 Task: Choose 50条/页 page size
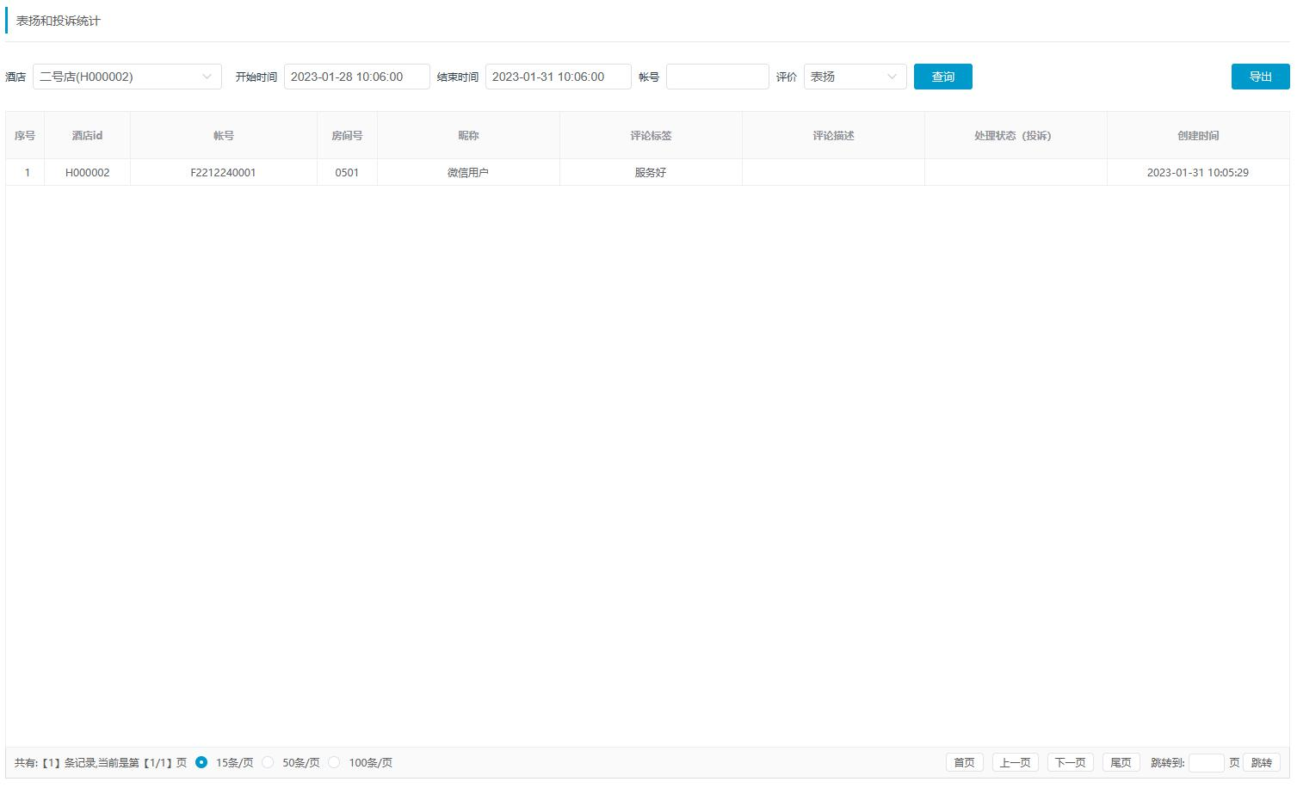point(269,762)
